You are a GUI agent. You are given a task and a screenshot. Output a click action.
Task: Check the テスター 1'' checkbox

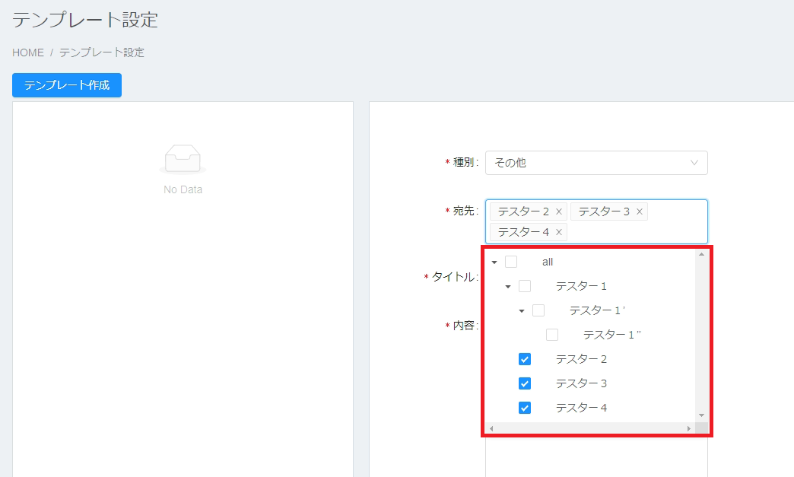[x=552, y=335]
